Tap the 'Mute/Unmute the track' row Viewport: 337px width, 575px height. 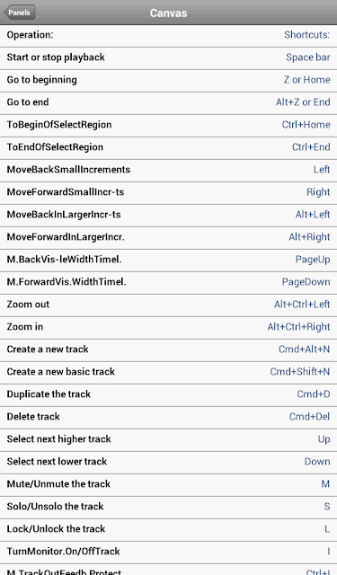pos(168,484)
